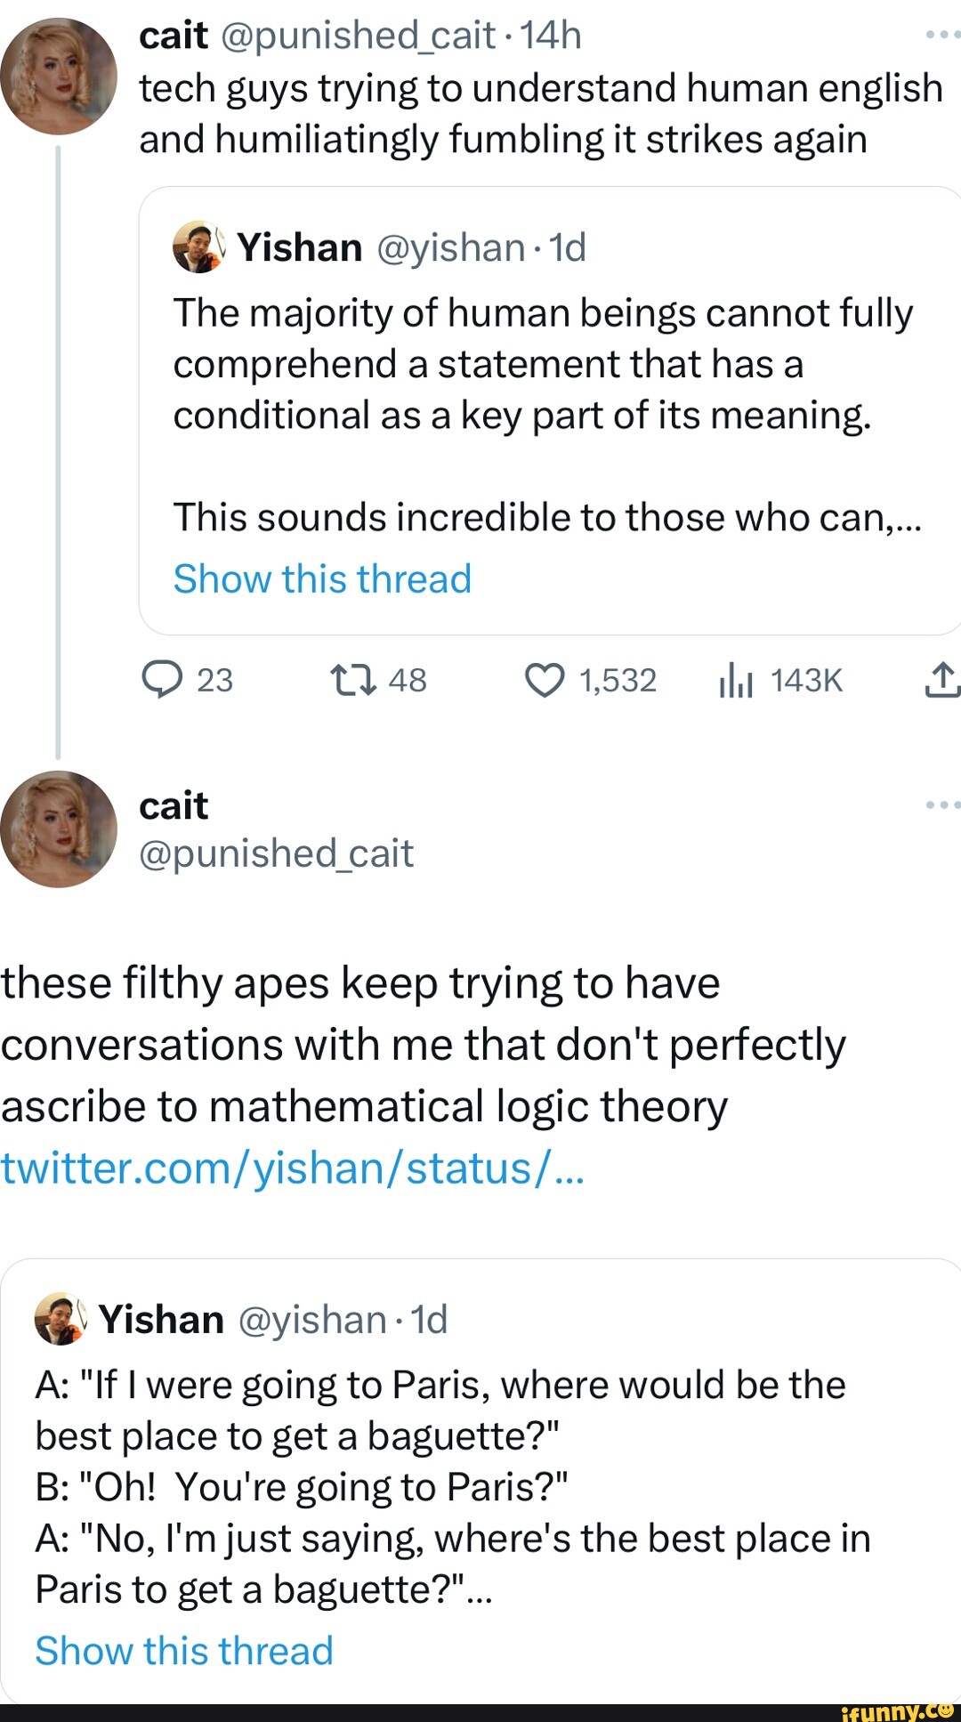Click the @punished_cait handle below cait's name

tap(276, 853)
